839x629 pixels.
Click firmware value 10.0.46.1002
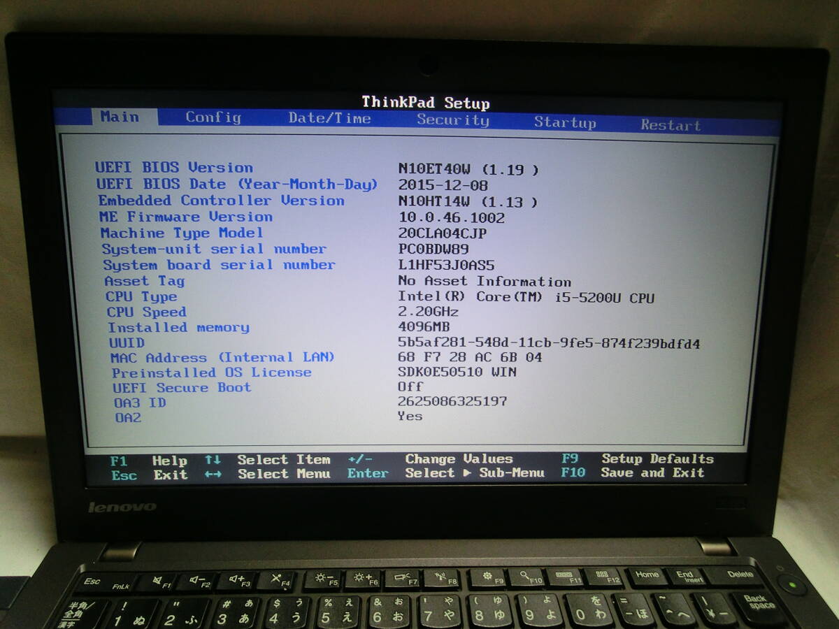(x=452, y=218)
